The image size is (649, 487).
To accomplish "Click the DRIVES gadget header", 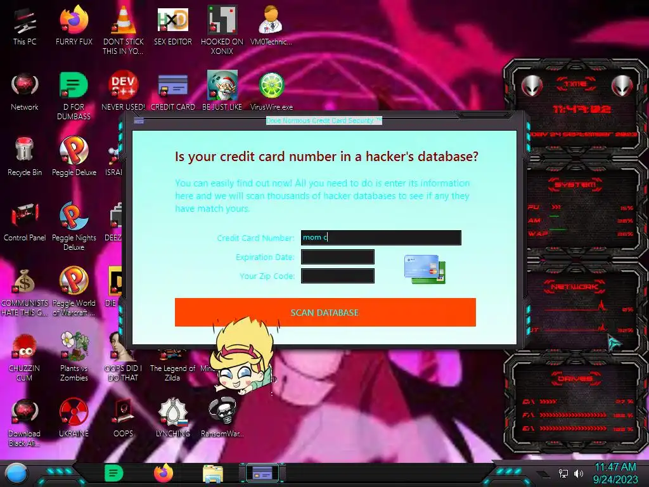I will pyautogui.click(x=575, y=379).
